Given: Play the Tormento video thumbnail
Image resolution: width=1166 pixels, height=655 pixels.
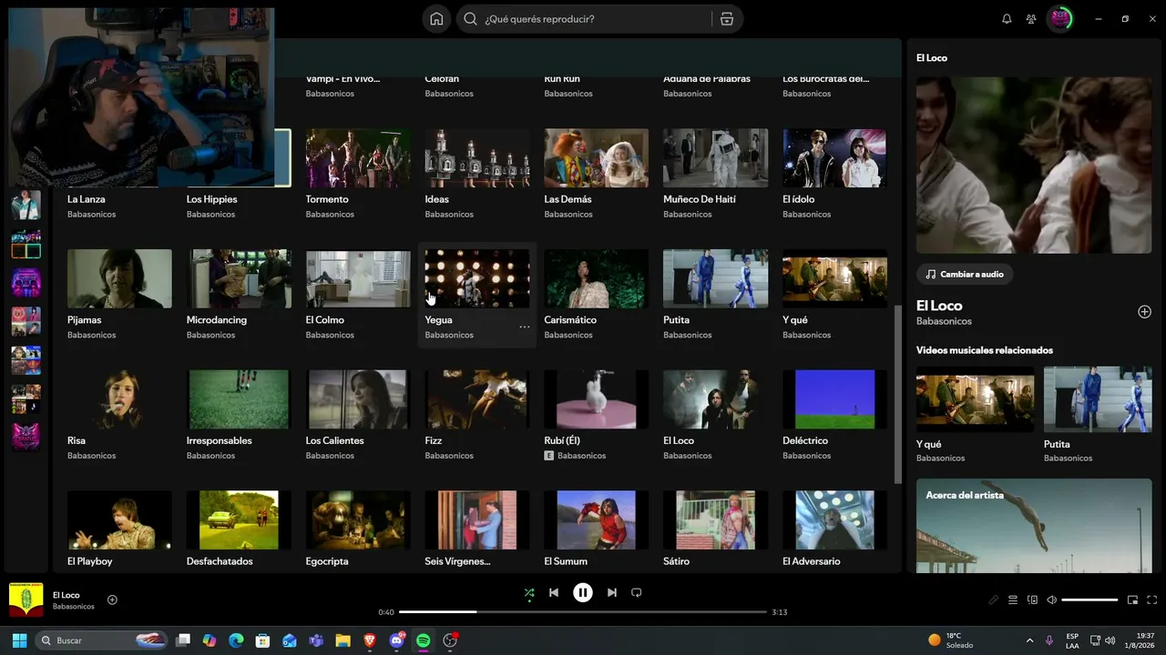Looking at the screenshot, I should point(358,157).
